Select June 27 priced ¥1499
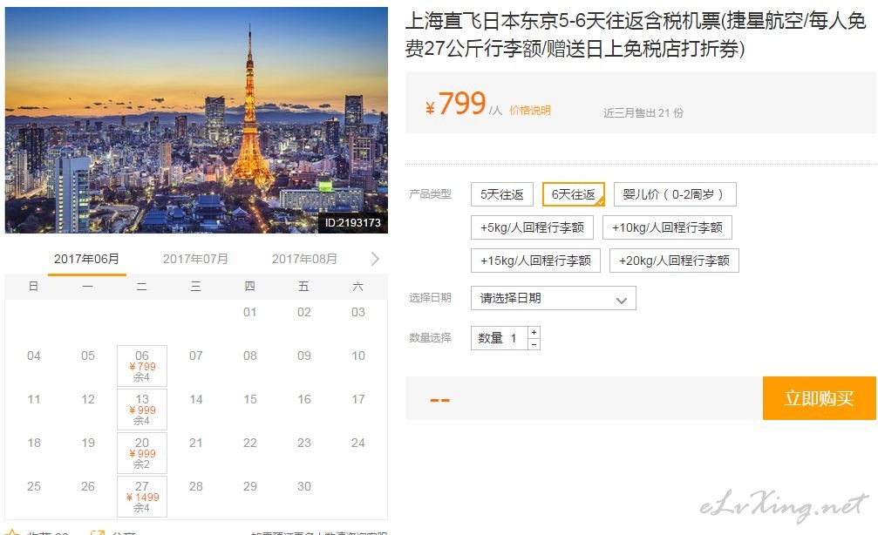 pos(142,497)
